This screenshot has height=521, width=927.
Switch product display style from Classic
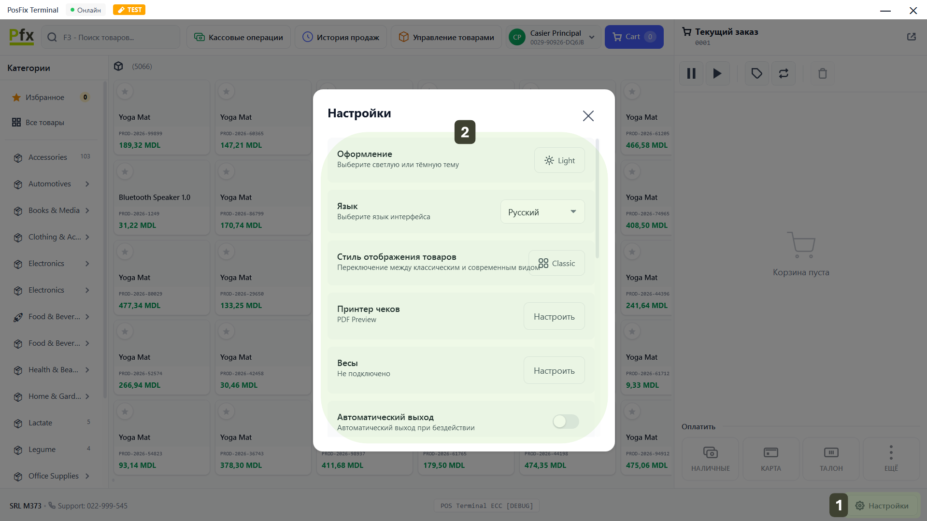556,263
